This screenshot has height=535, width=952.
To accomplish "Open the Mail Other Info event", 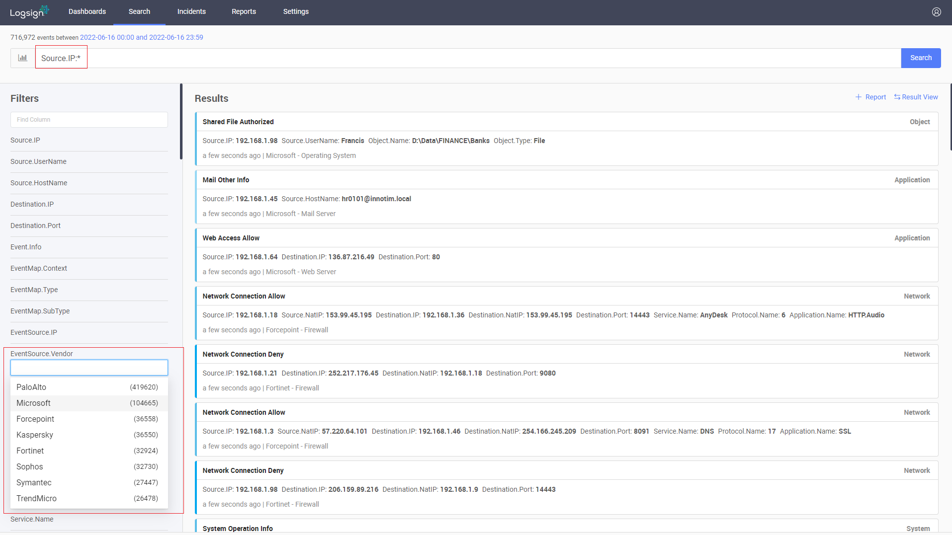I will (226, 180).
